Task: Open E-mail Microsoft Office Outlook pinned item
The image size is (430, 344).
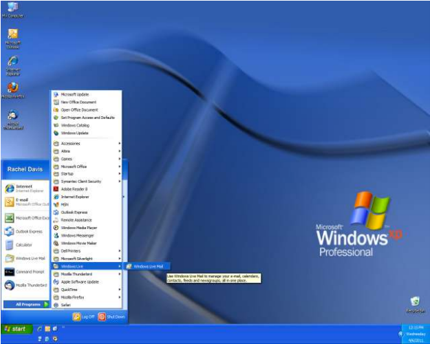Action: pos(25,202)
